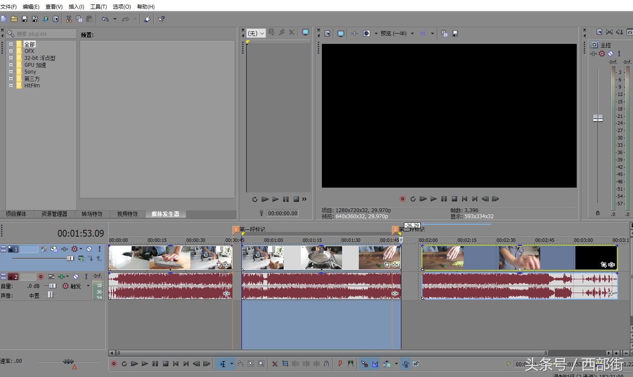Screen dimensions: 633x377
Task: Arm audio track 2 for record
Action: (x=41, y=277)
